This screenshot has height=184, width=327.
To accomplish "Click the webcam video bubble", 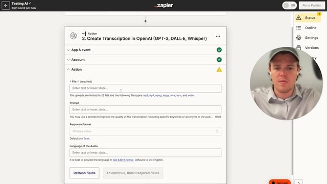I will pyautogui.click(x=286, y=83).
